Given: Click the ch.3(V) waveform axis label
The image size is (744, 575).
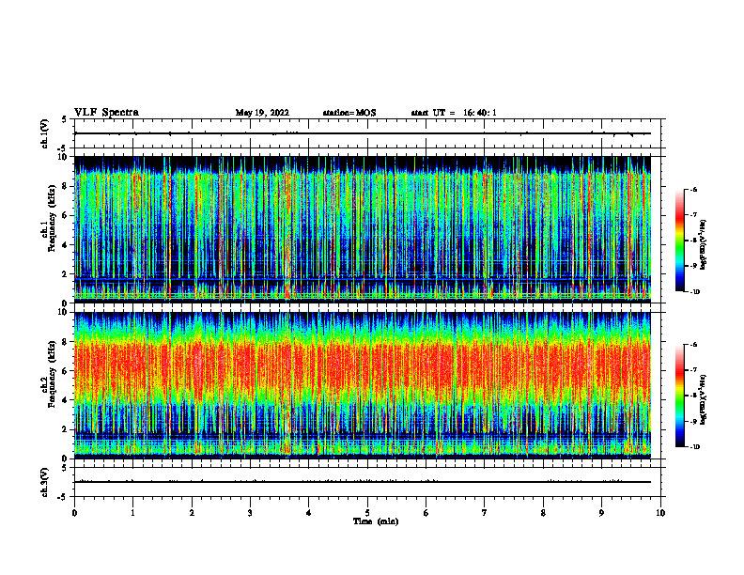Looking at the screenshot, I should coord(45,482).
